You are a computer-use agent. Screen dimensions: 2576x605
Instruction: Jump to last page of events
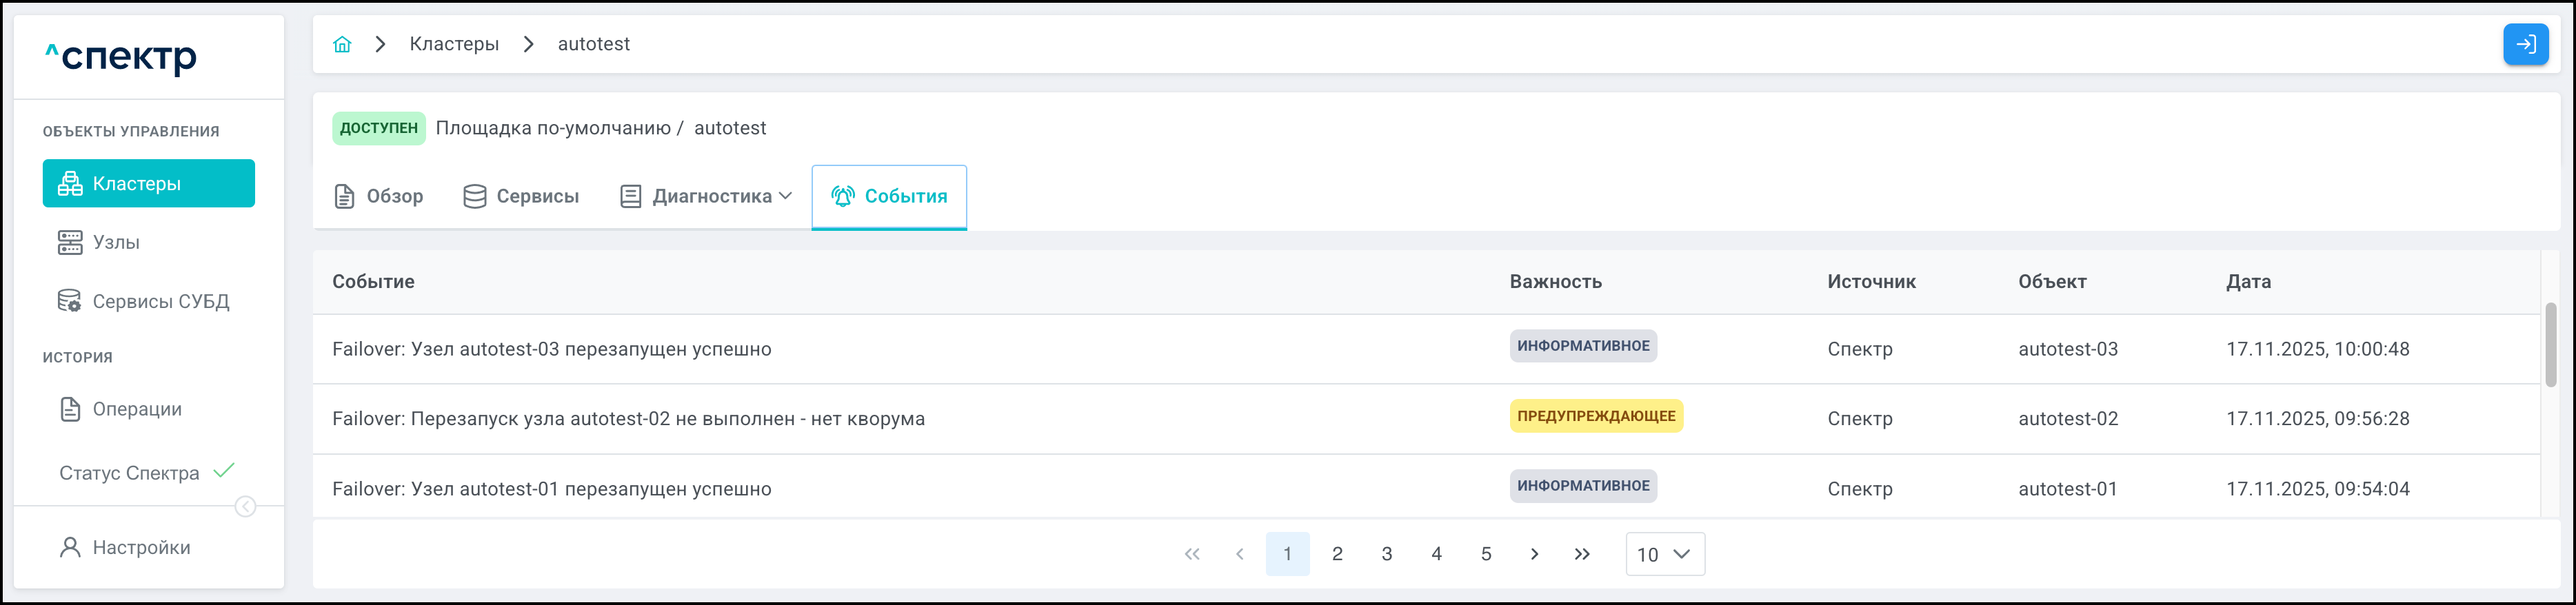click(x=1582, y=554)
